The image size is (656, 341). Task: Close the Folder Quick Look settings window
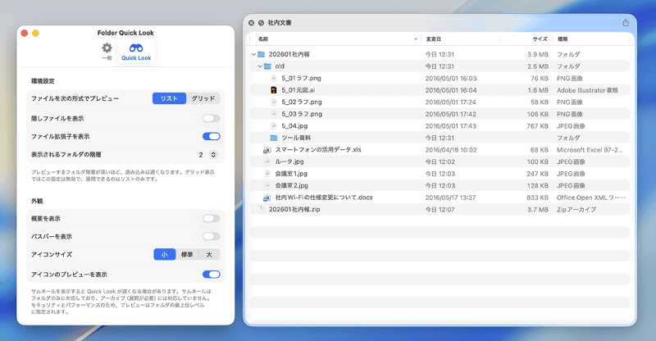click(25, 33)
